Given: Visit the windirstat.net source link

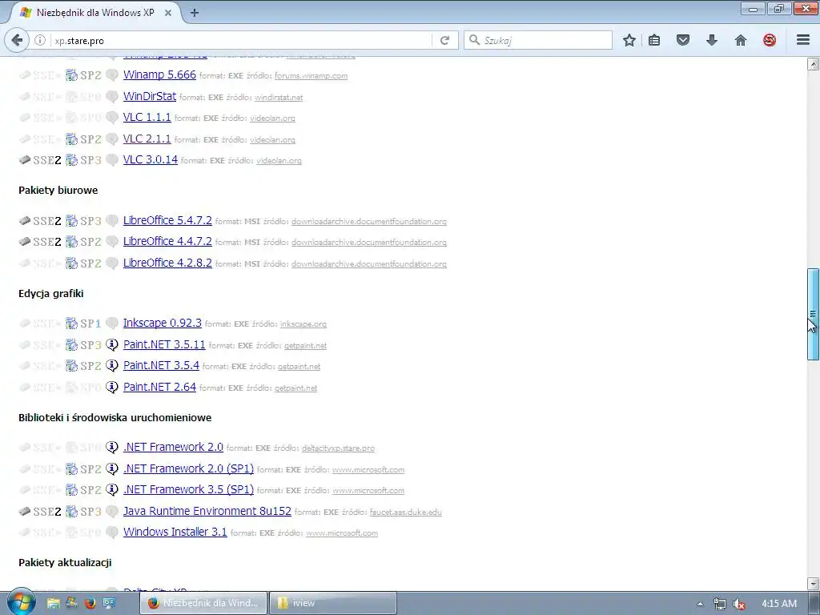Looking at the screenshot, I should point(279,97).
